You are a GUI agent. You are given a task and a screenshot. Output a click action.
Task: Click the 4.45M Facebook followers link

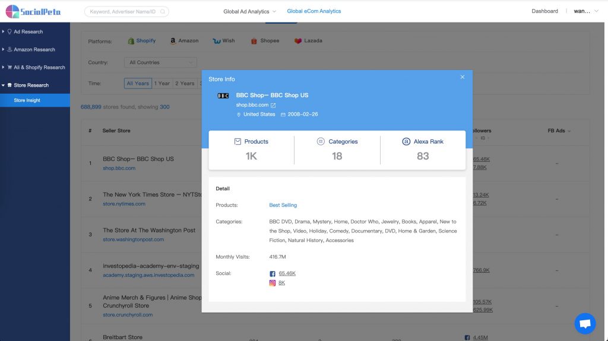click(480, 337)
